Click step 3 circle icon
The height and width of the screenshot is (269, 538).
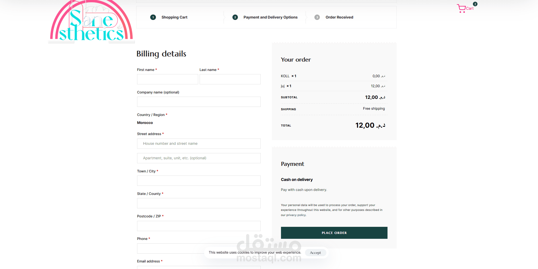click(317, 17)
